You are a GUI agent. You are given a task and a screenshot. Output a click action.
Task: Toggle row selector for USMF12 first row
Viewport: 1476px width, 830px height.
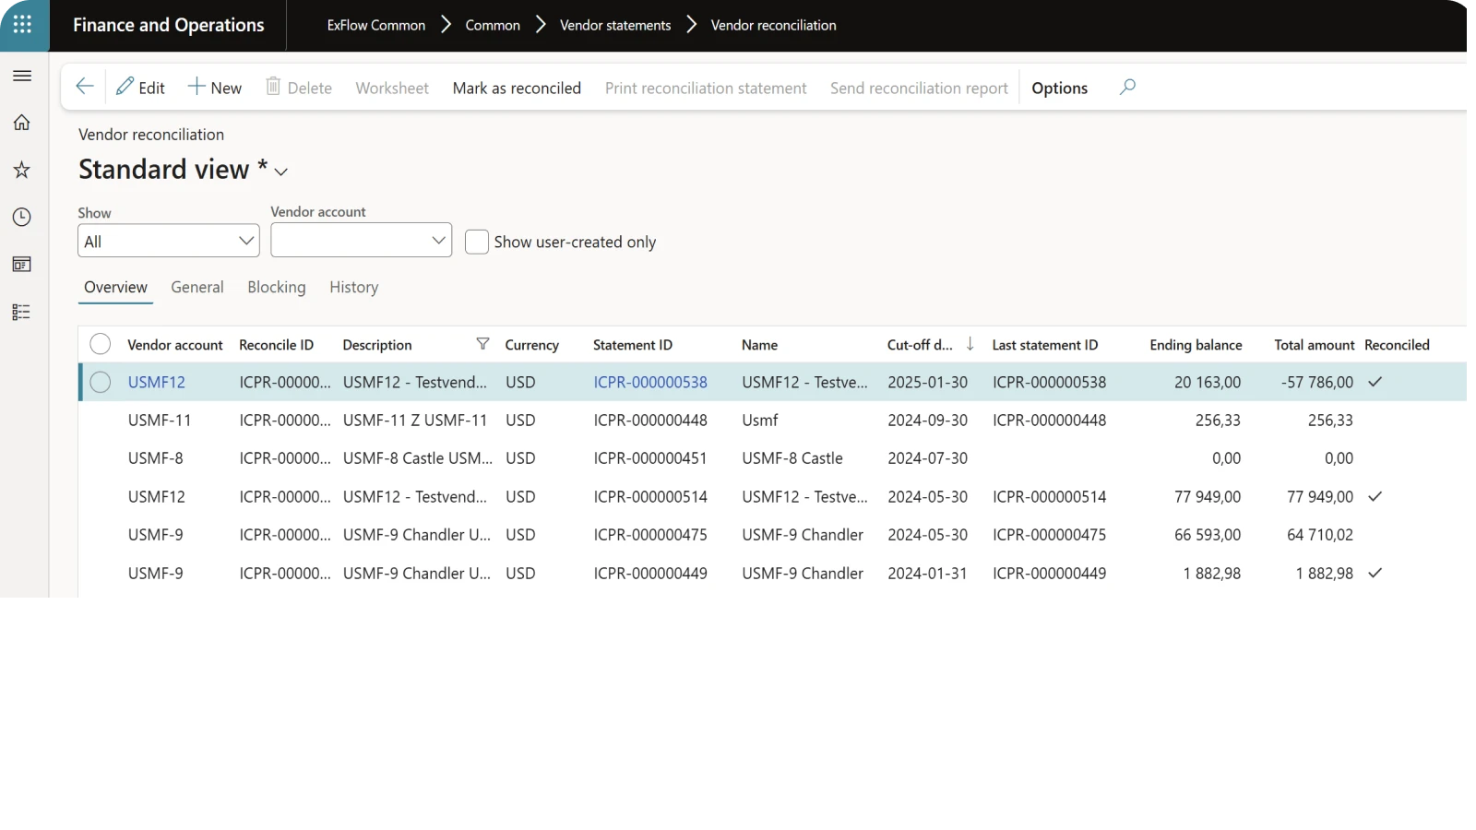101,382
